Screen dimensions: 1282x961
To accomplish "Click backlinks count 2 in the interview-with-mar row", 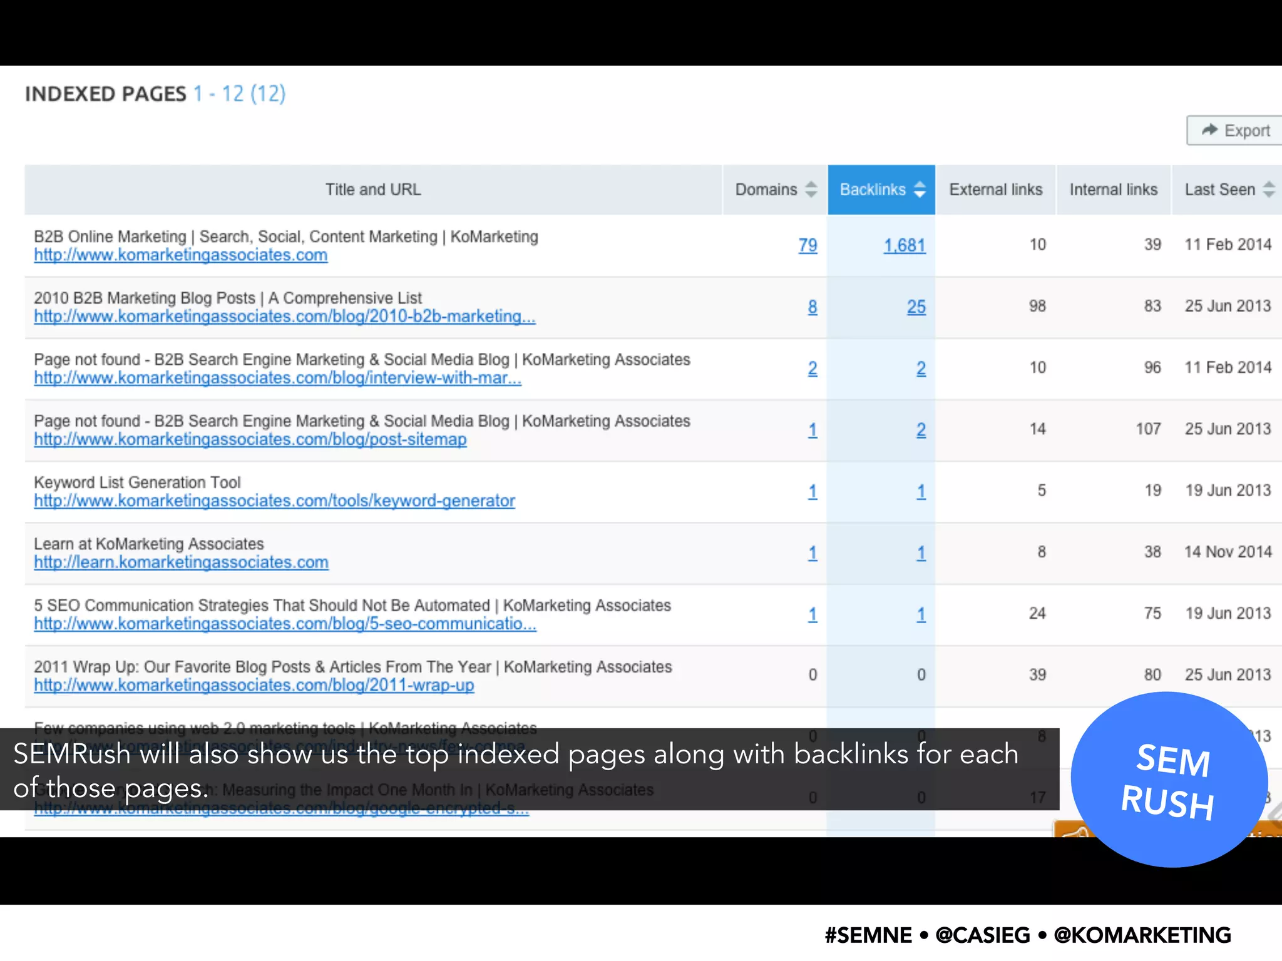I will point(921,369).
